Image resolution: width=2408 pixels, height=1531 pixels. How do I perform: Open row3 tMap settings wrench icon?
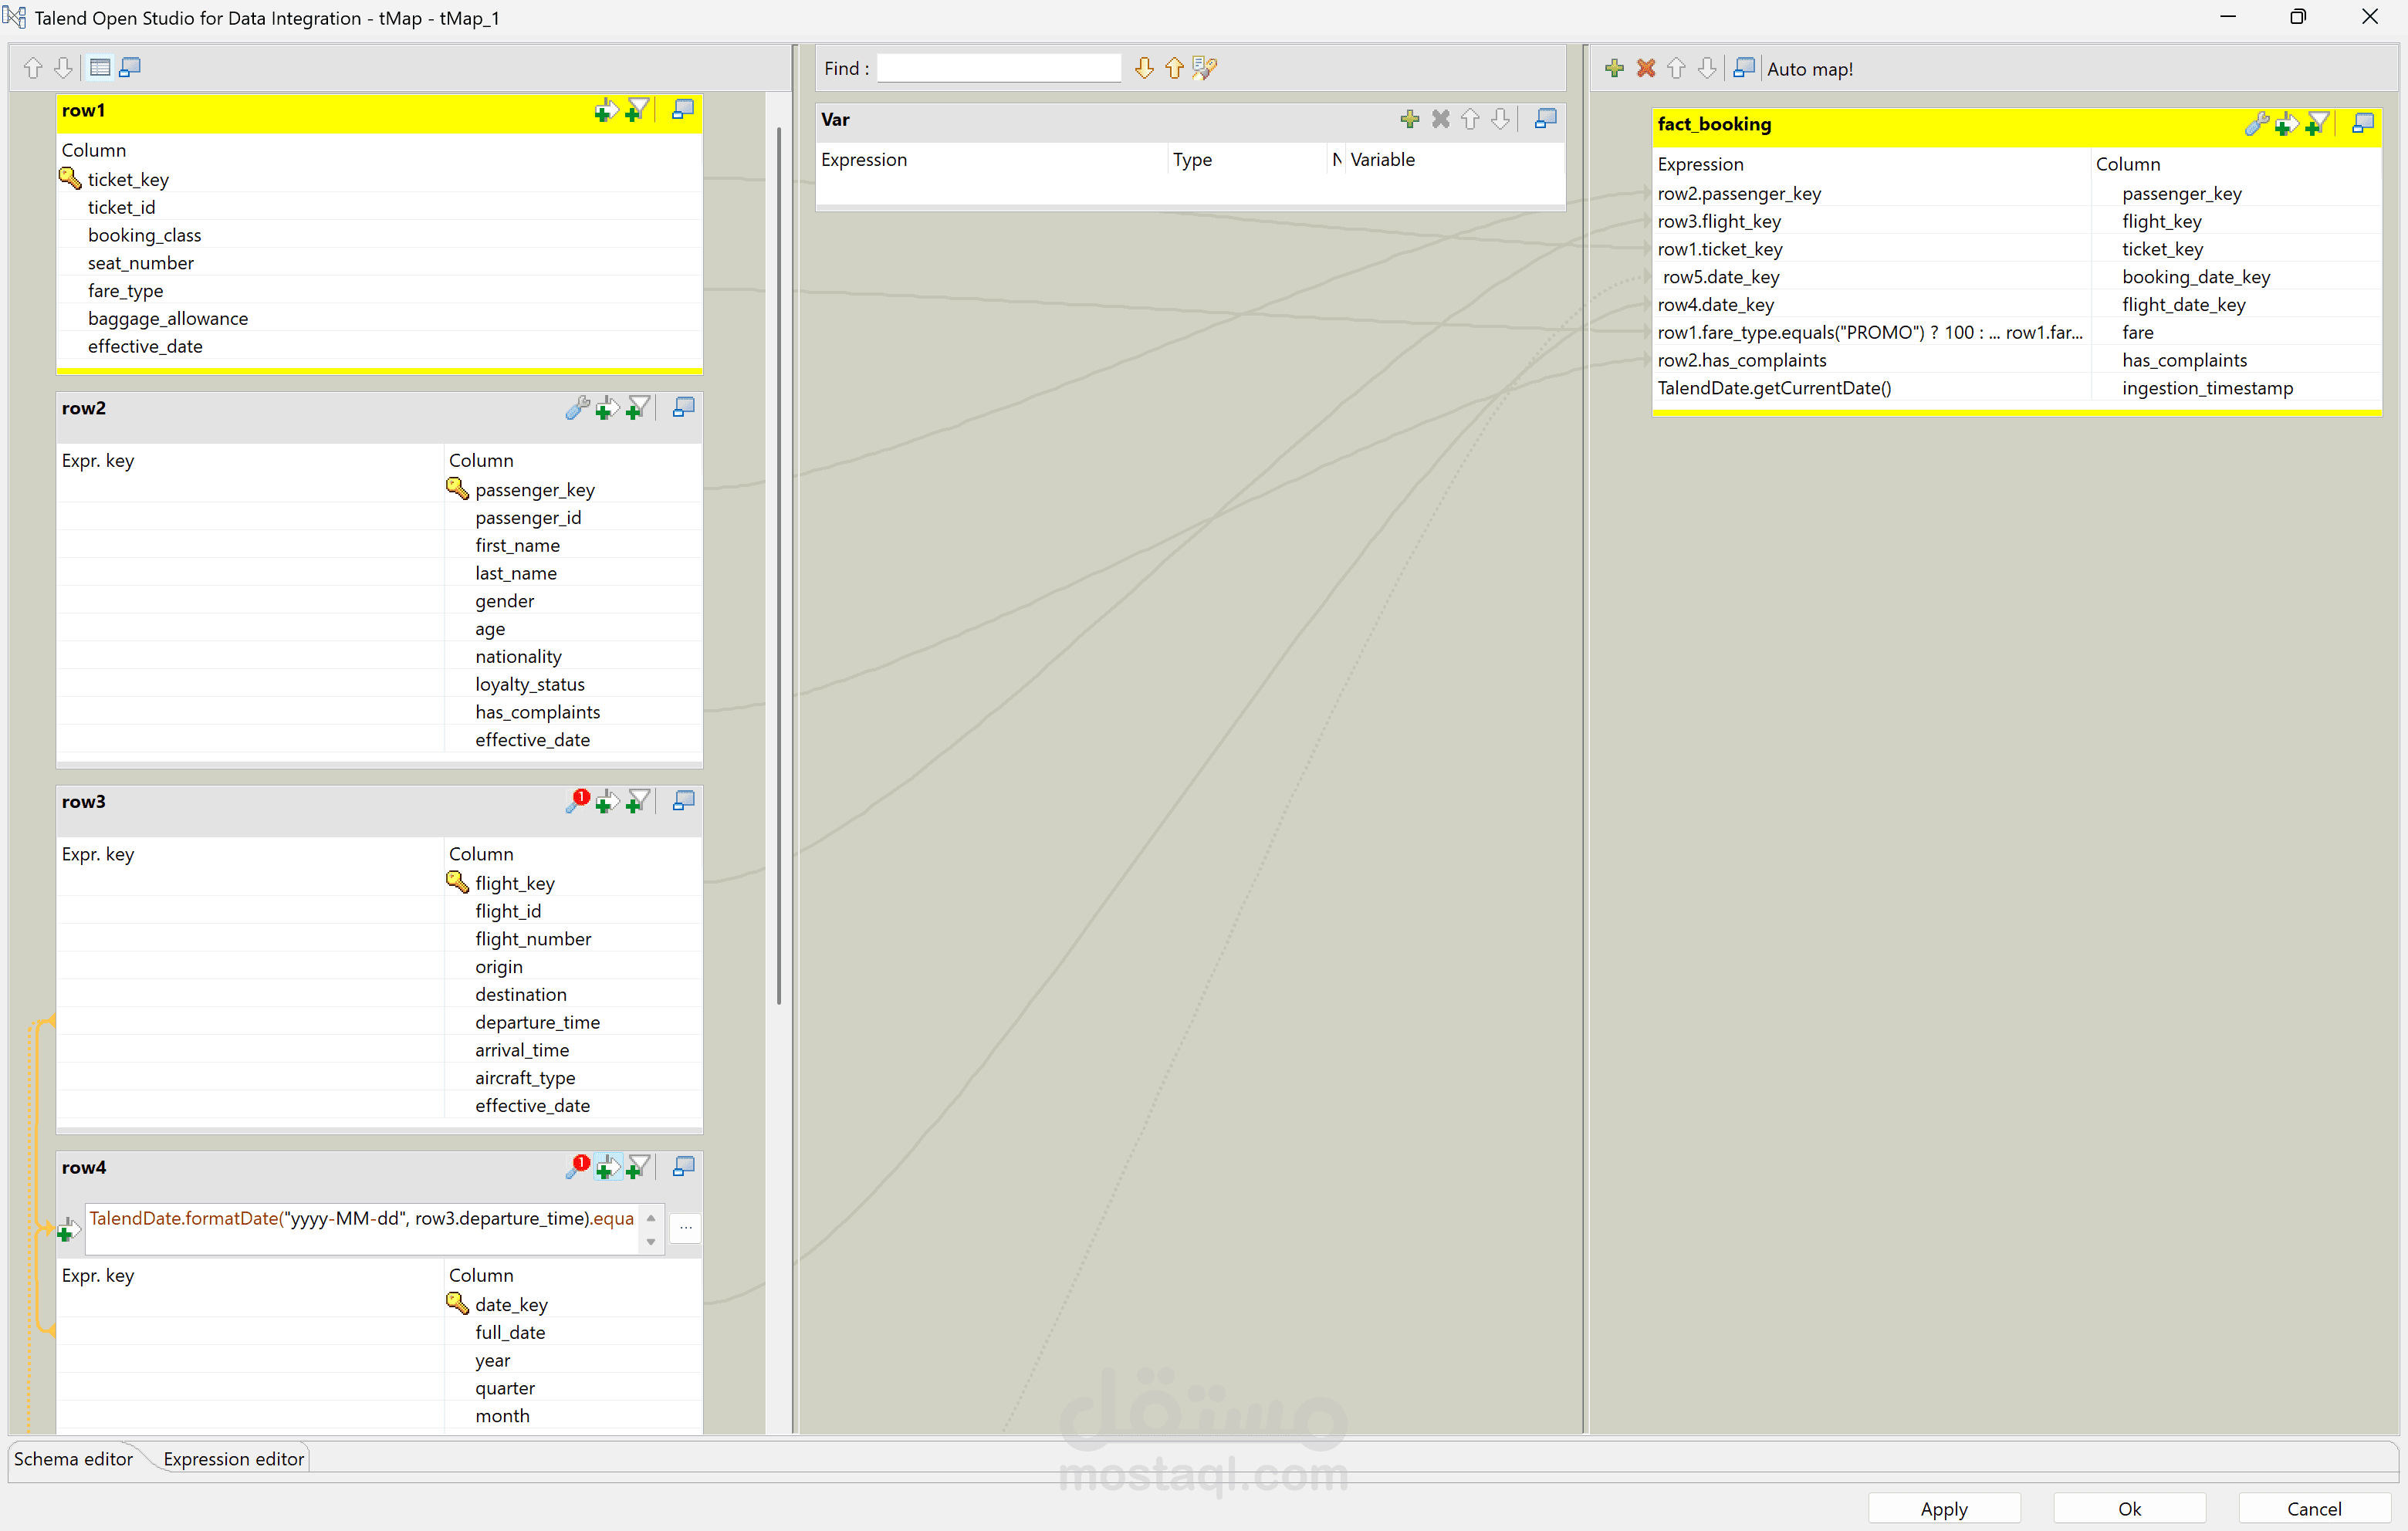pyautogui.click(x=576, y=802)
